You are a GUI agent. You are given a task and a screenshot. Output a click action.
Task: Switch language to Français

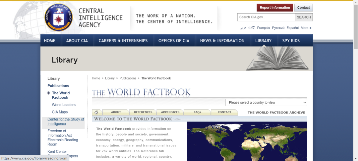264,28
